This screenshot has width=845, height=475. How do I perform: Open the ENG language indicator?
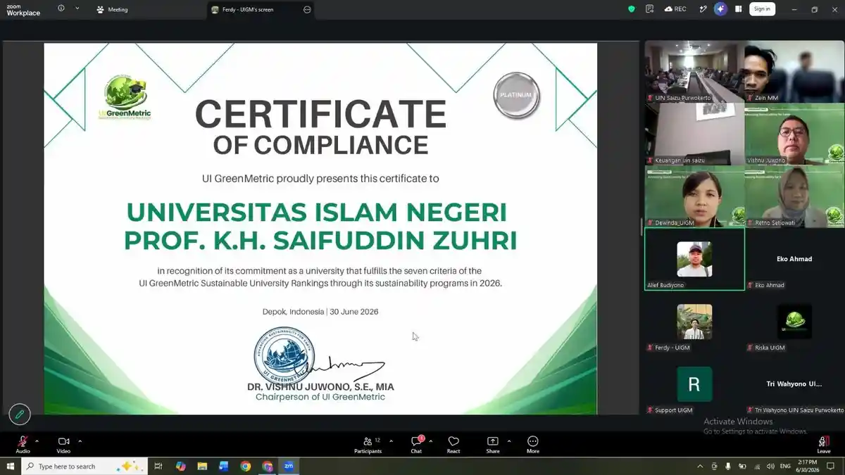tap(785, 466)
